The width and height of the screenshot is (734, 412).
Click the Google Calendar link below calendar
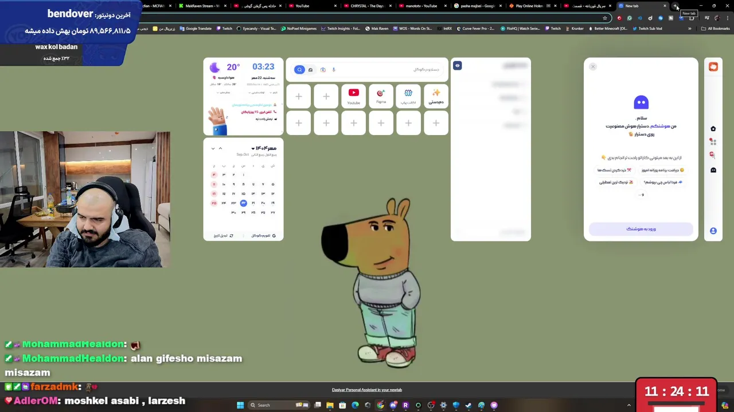tap(263, 236)
